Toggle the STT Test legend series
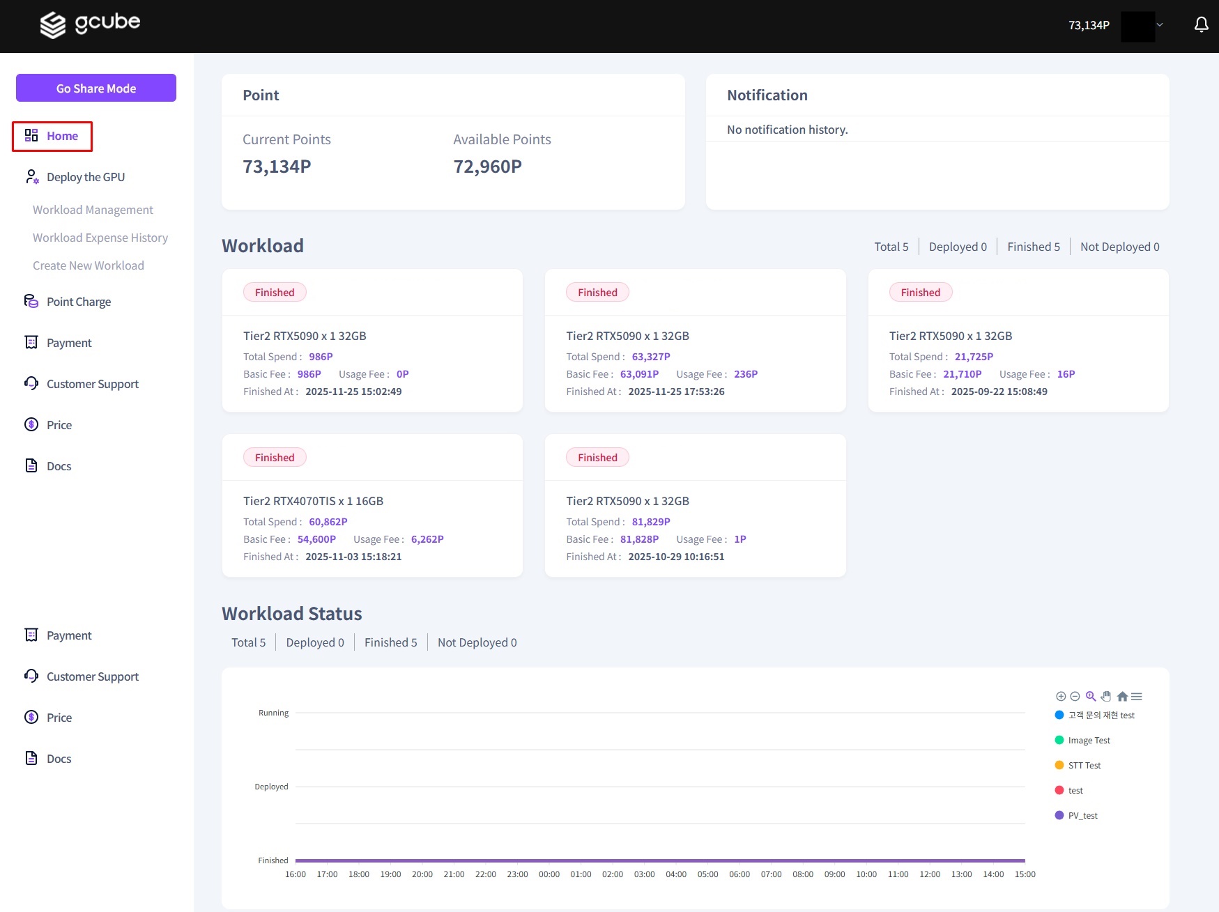The width and height of the screenshot is (1219, 912). click(1084, 765)
